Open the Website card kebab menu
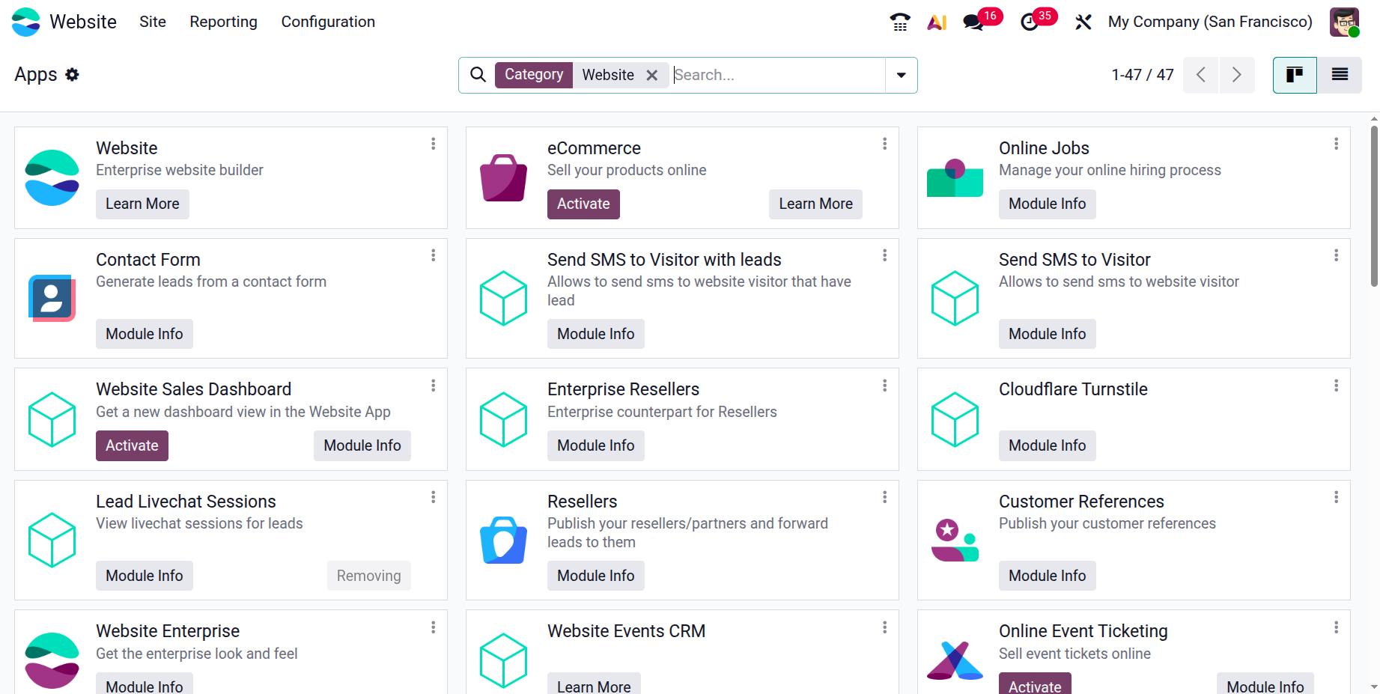The image size is (1380, 694). (x=434, y=144)
